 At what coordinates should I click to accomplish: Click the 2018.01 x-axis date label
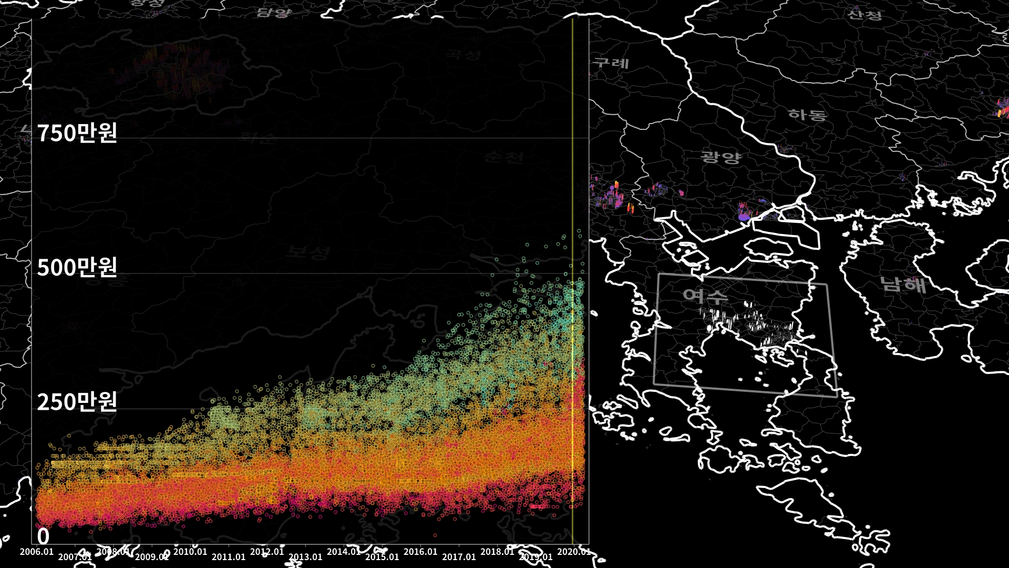pos(497,552)
